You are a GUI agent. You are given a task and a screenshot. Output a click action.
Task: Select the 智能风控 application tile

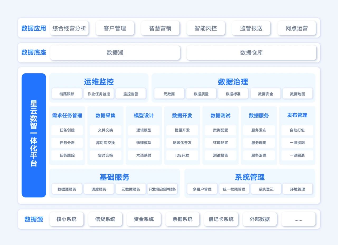coord(206,28)
